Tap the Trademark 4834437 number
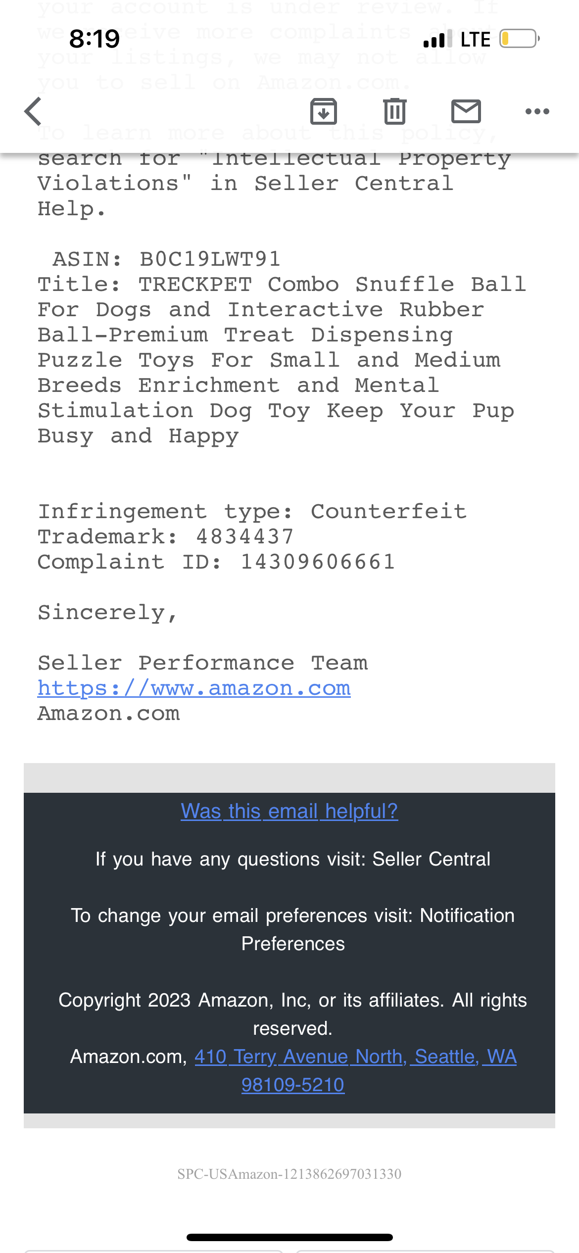The height and width of the screenshot is (1253, 579). click(x=245, y=536)
